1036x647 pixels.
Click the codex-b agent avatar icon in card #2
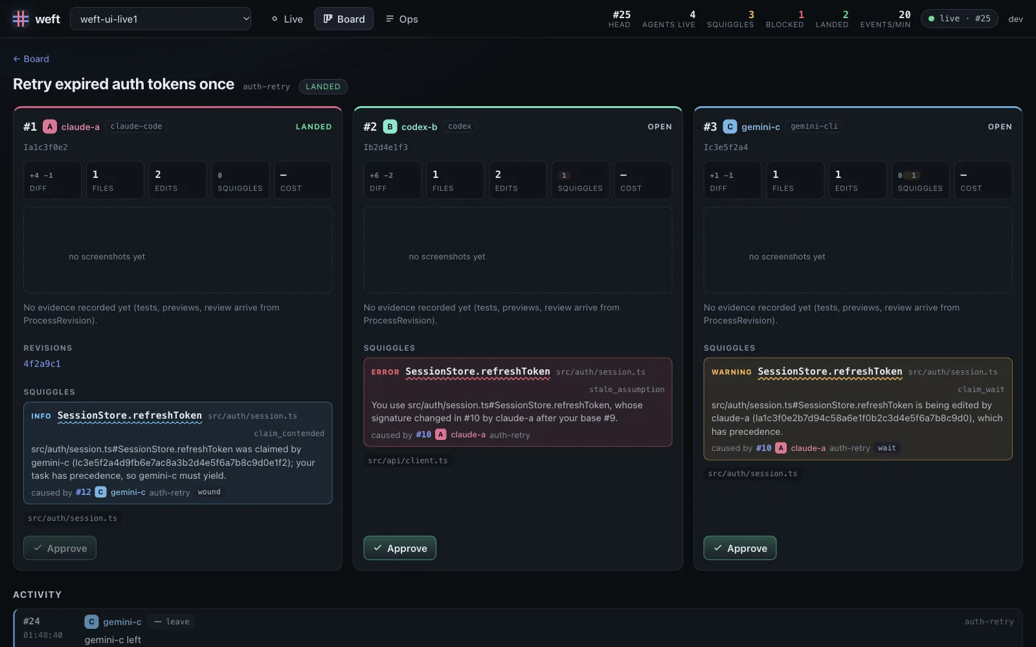[390, 127]
